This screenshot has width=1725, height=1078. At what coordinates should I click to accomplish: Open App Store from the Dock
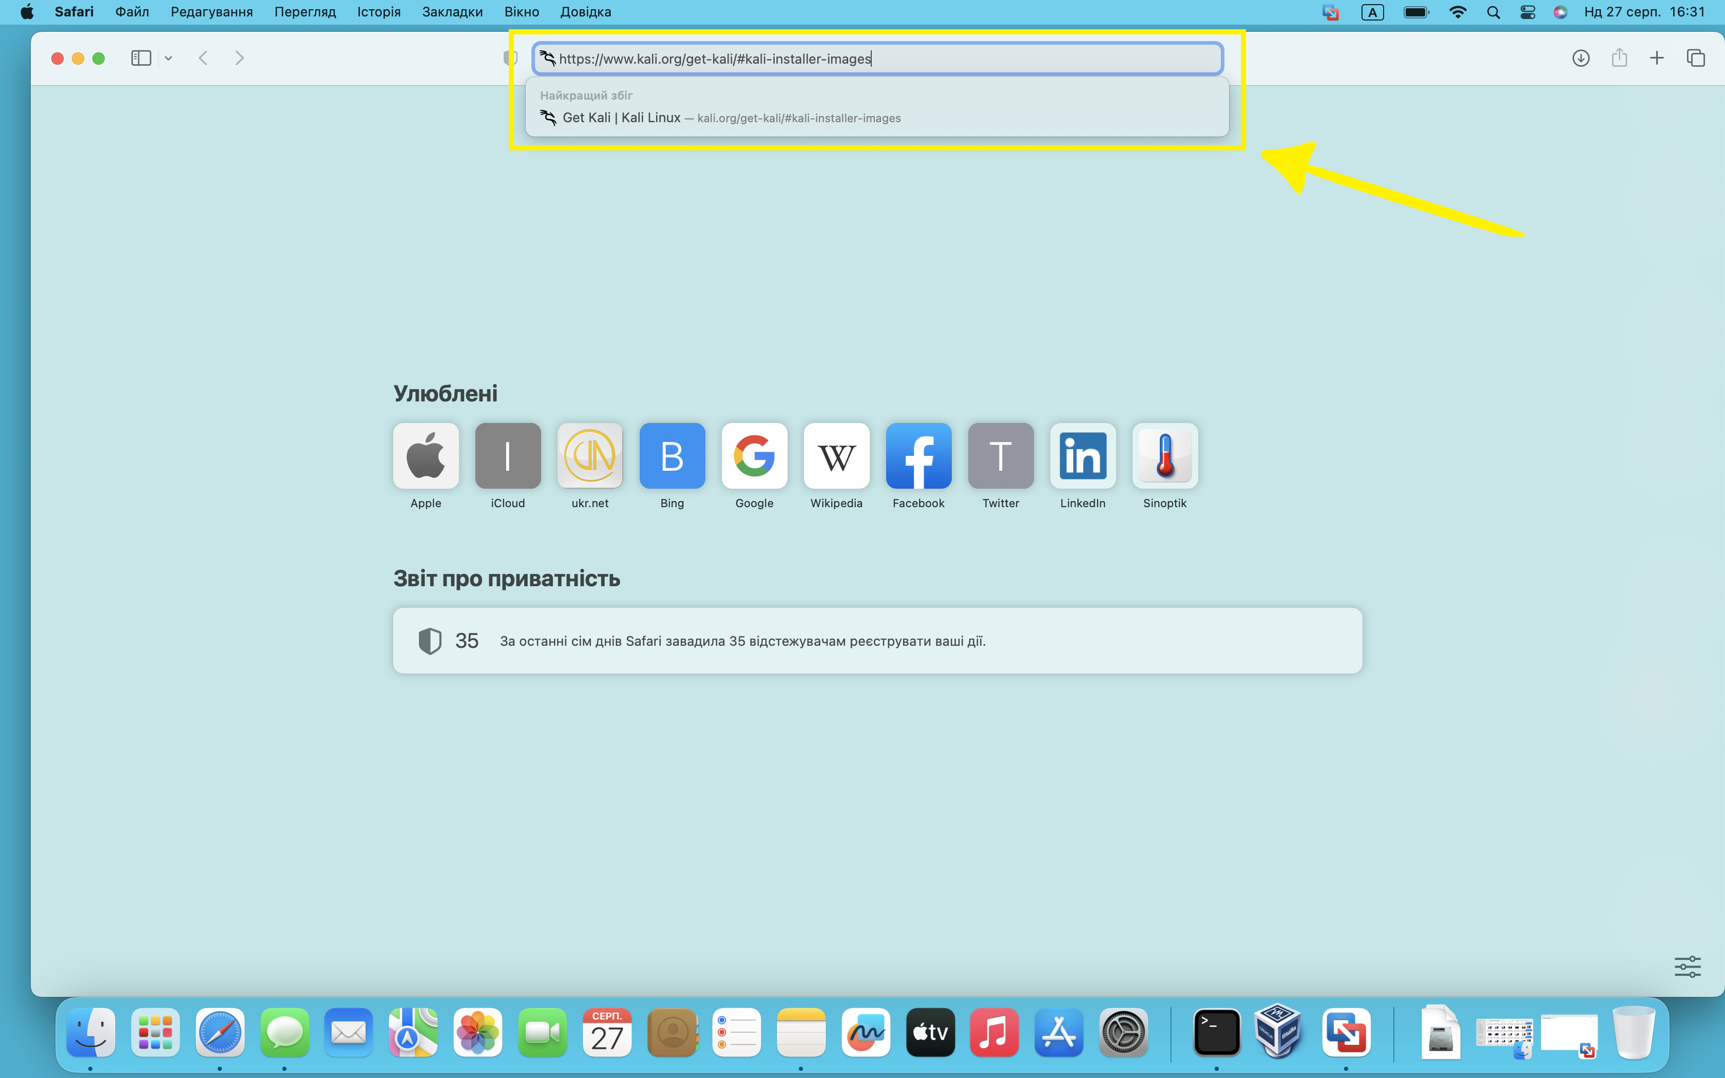(x=1059, y=1032)
